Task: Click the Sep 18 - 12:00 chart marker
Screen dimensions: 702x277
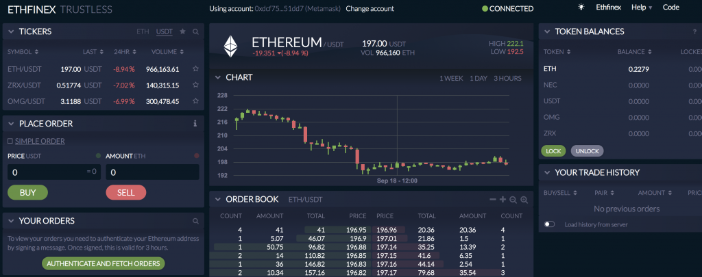Action: click(x=397, y=181)
